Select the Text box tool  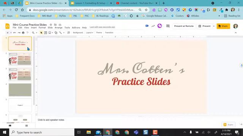pos(46,33)
